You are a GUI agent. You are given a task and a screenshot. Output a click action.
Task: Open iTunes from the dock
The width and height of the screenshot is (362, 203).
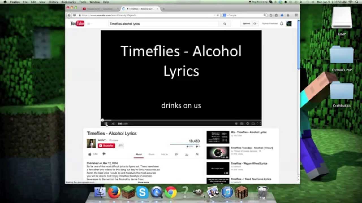click(227, 192)
